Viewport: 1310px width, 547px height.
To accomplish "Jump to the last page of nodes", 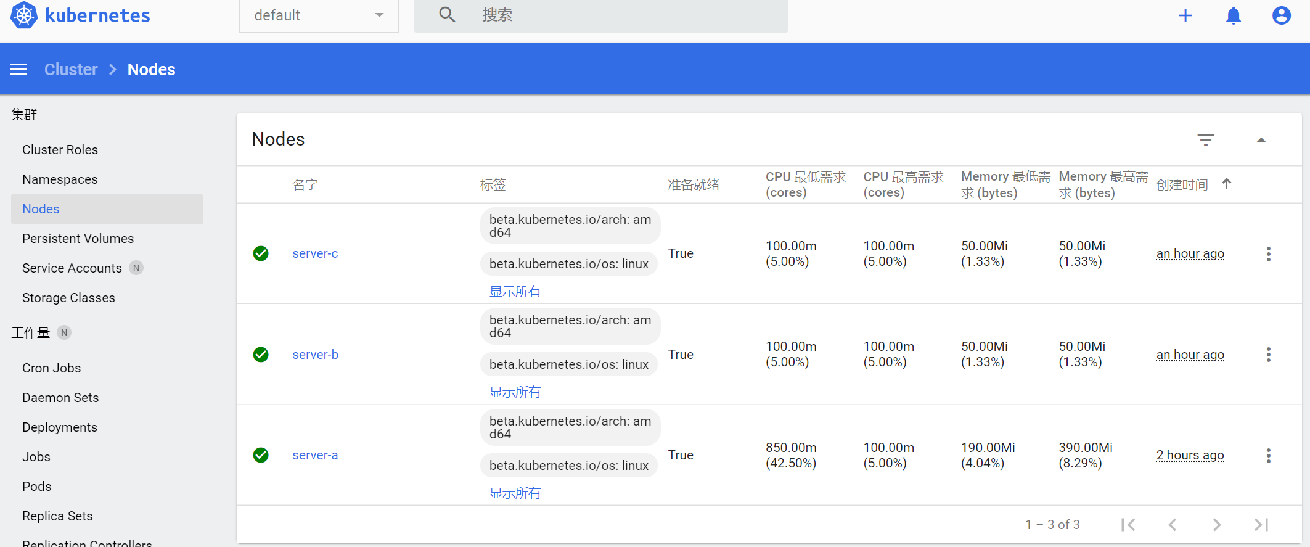I will point(1261,525).
